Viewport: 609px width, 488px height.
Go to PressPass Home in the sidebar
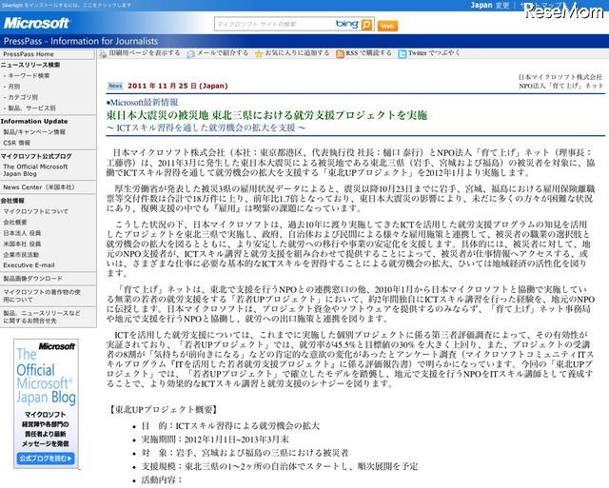29,54
